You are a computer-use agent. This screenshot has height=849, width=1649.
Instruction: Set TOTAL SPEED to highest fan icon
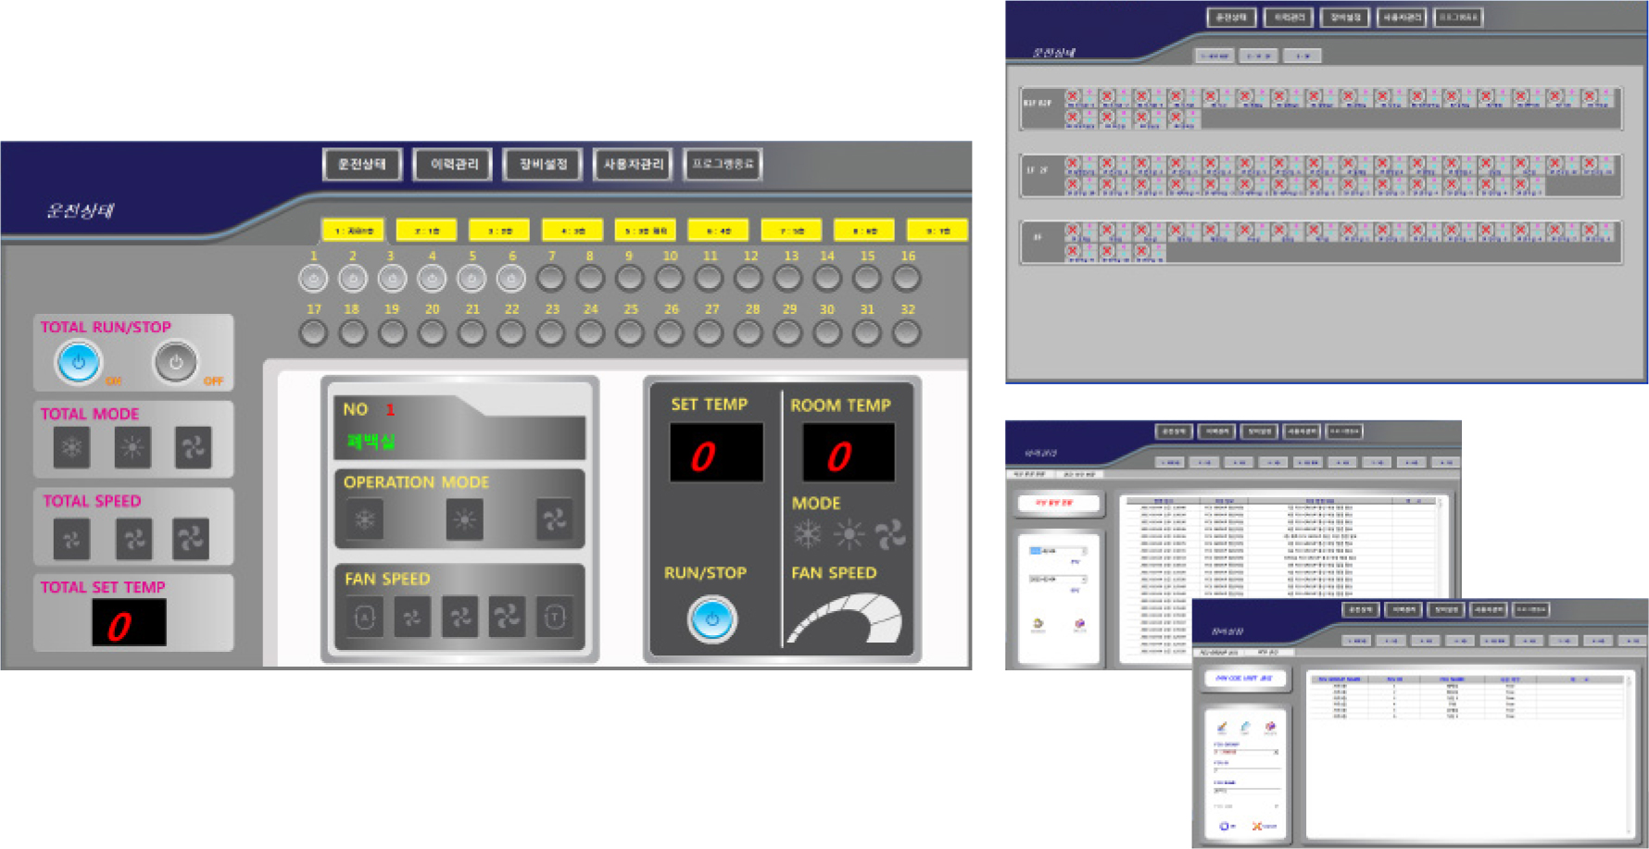pos(191,539)
